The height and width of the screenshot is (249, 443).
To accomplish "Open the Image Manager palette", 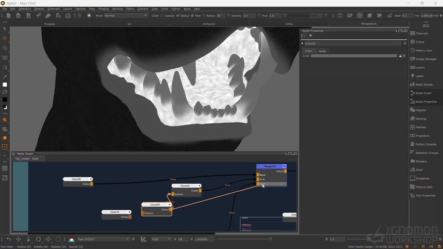I will tap(423, 59).
